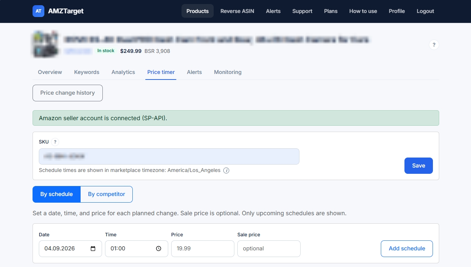
Task: Open the clock picker in Time field
Action: [x=159, y=249]
